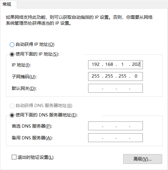Viewport: 168px width, 170px height.
Task: Focus the 备用 DNS 服务器 address field
Action: pyautogui.click(x=115, y=138)
